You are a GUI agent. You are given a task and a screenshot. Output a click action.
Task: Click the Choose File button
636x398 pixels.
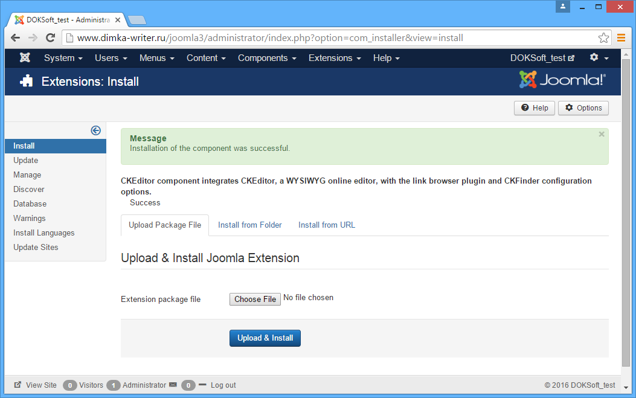pos(255,299)
